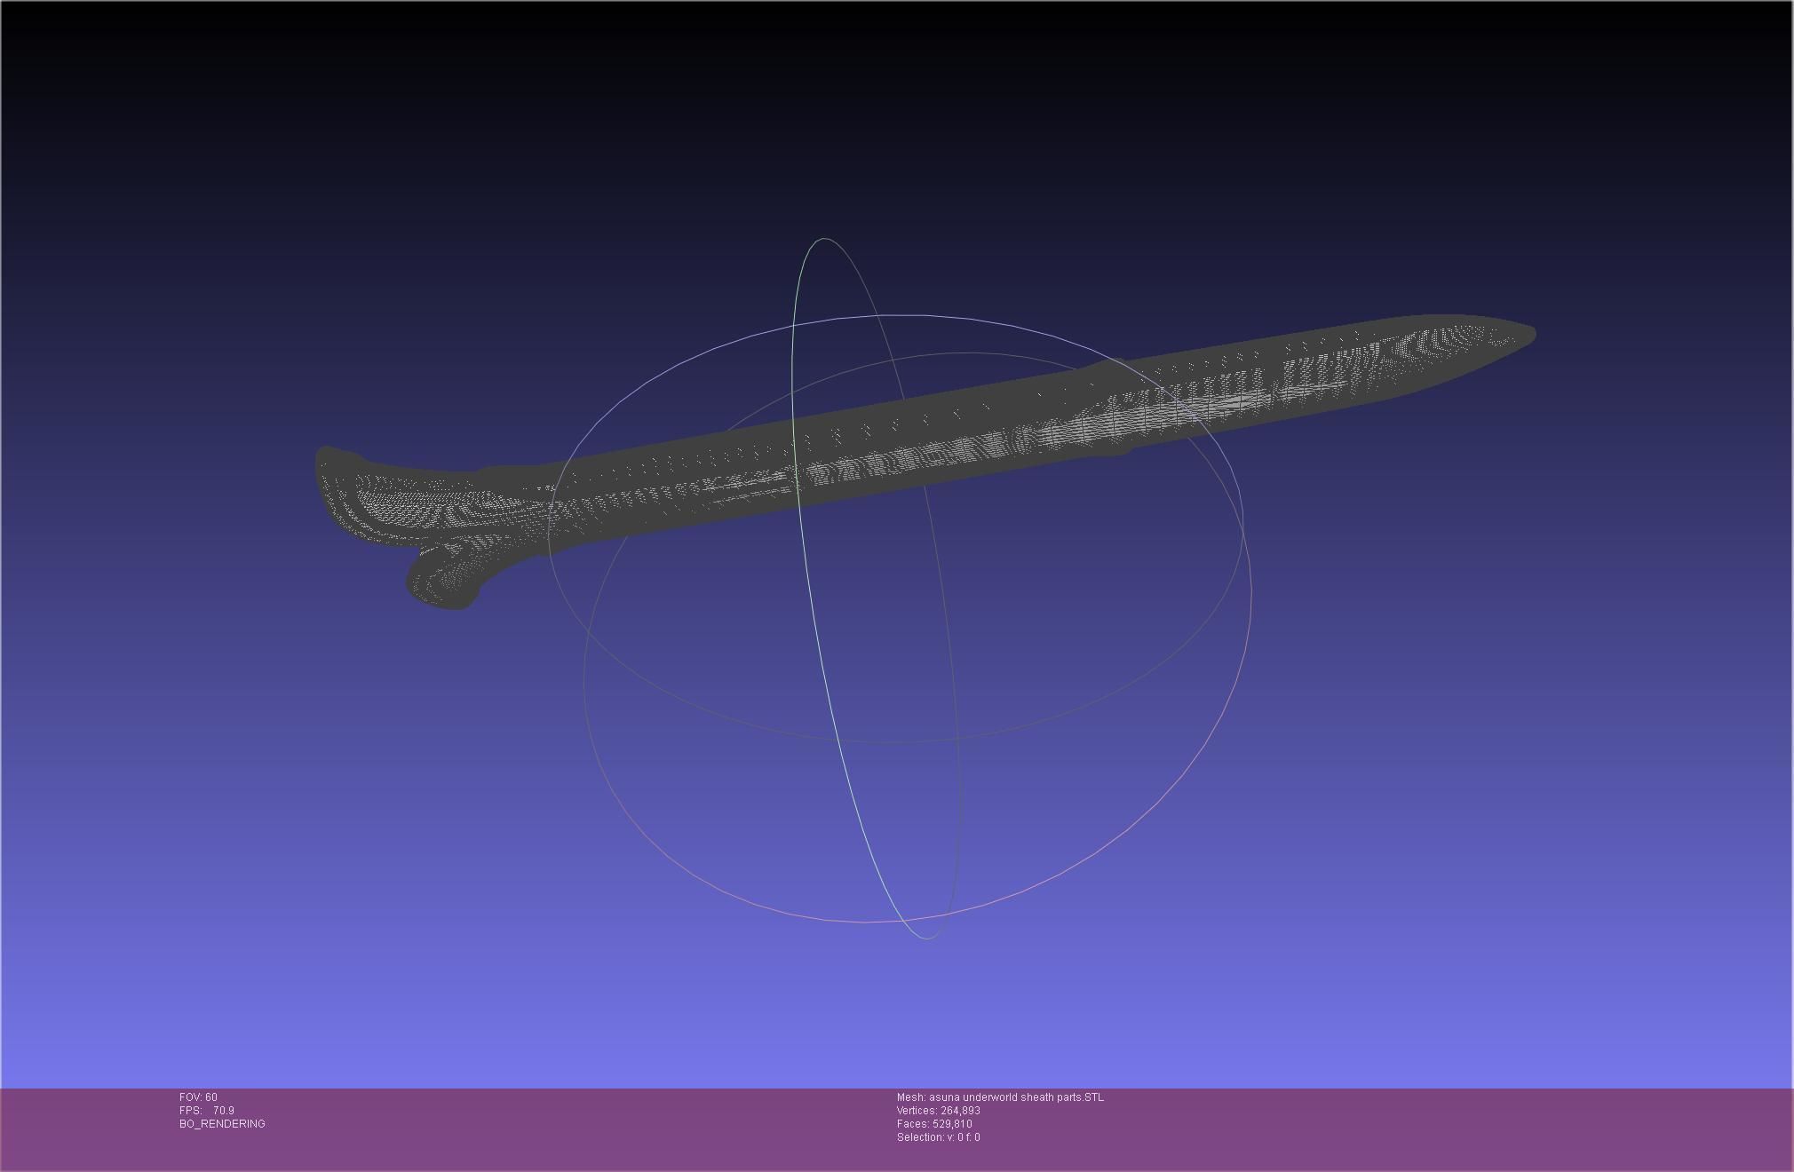Click the Vertices: 264,893 count
The height and width of the screenshot is (1172, 1794).
938,1111
